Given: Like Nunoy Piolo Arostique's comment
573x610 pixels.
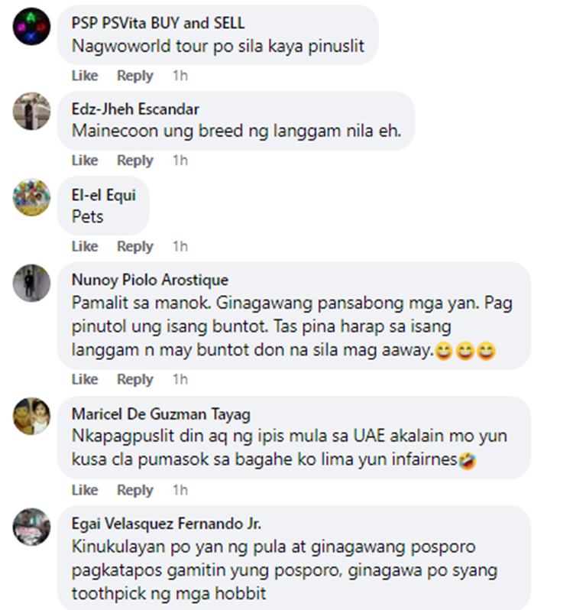Looking at the screenshot, I should (x=85, y=379).
